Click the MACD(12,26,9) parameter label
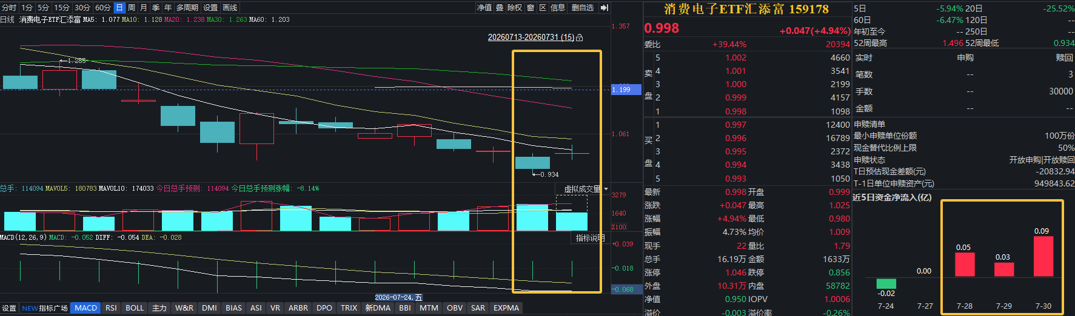Image resolution: width=1075 pixels, height=316 pixels. pos(22,237)
